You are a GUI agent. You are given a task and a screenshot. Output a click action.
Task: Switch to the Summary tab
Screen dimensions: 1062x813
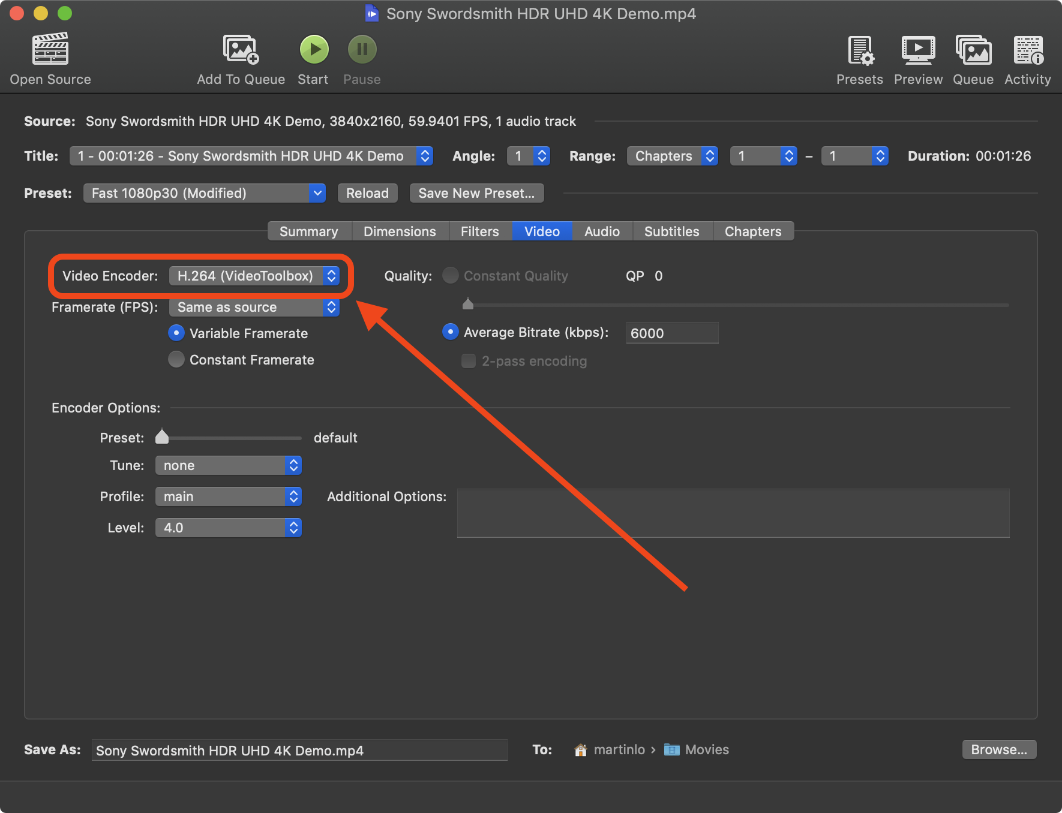[309, 231]
